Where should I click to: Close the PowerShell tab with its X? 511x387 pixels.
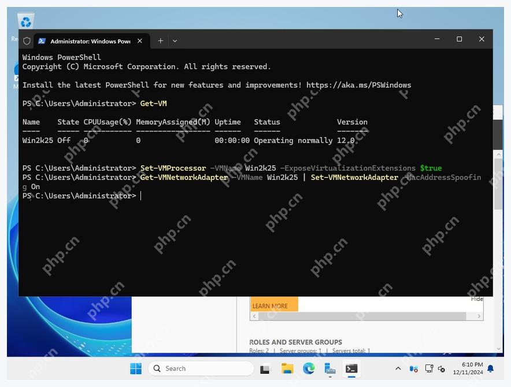tap(140, 41)
